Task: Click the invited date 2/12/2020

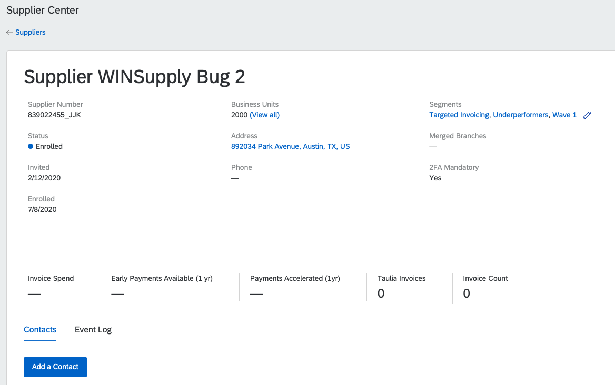Action: click(44, 178)
